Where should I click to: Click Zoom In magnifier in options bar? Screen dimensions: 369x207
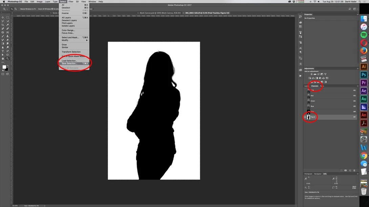(12, 9)
